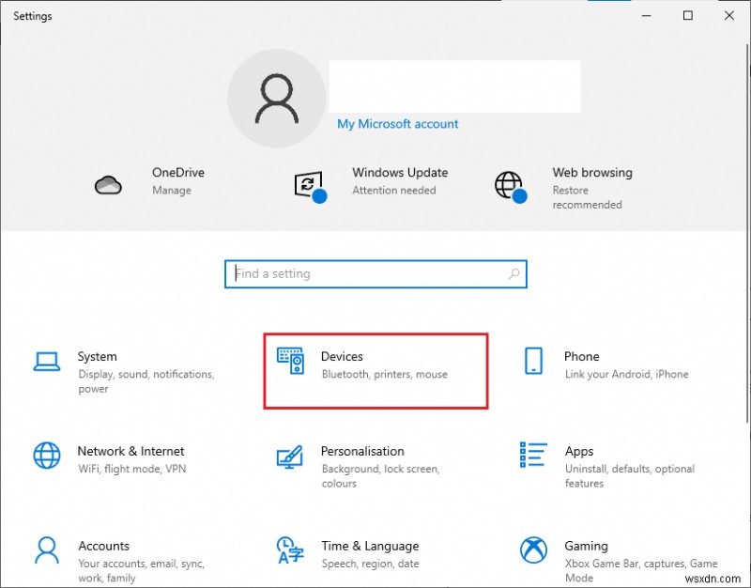Click the Web browsing globe icon

[509, 184]
